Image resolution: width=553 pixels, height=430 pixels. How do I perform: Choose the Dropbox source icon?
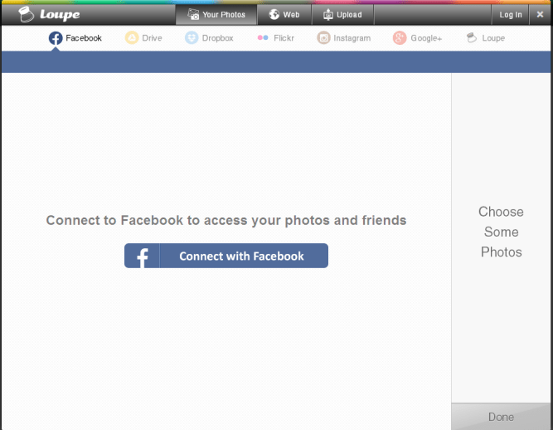[192, 38]
